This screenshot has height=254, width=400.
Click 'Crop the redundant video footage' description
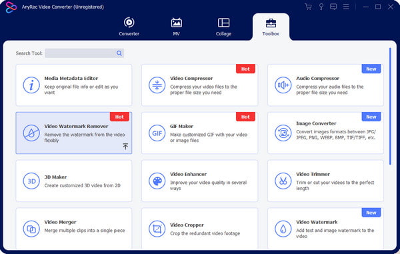point(205,233)
